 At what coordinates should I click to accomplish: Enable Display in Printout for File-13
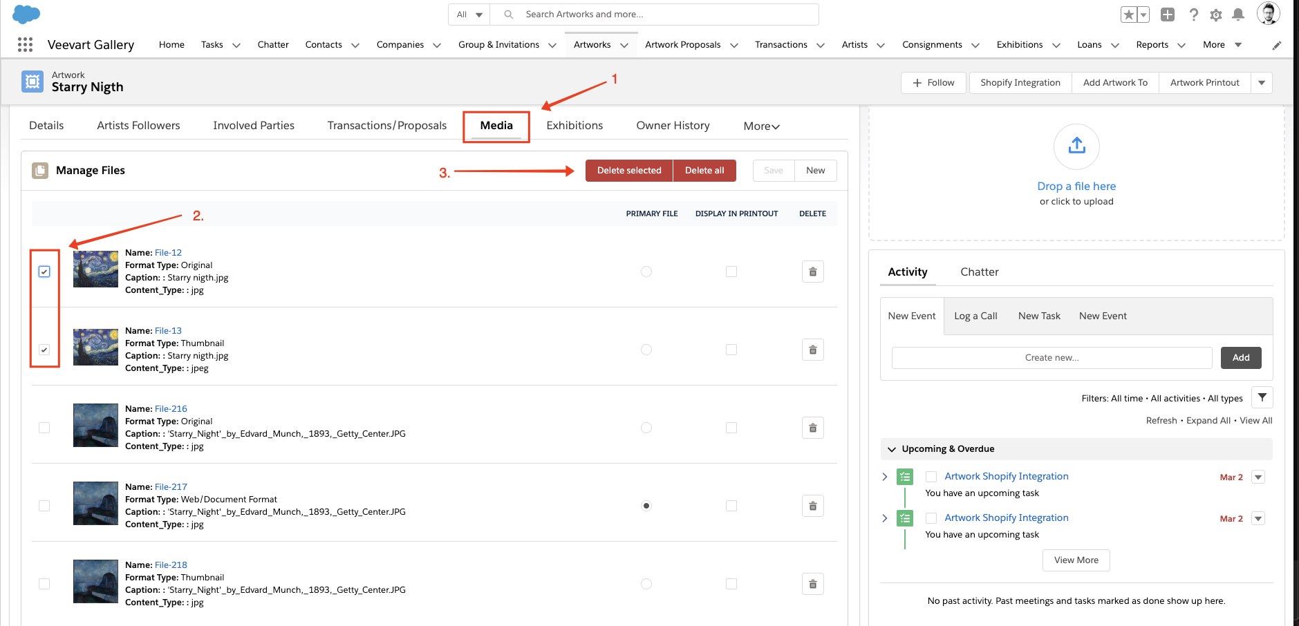[x=731, y=350]
